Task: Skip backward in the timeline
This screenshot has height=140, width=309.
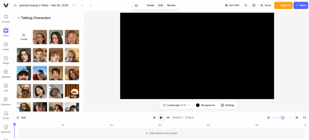Action: tap(154, 118)
